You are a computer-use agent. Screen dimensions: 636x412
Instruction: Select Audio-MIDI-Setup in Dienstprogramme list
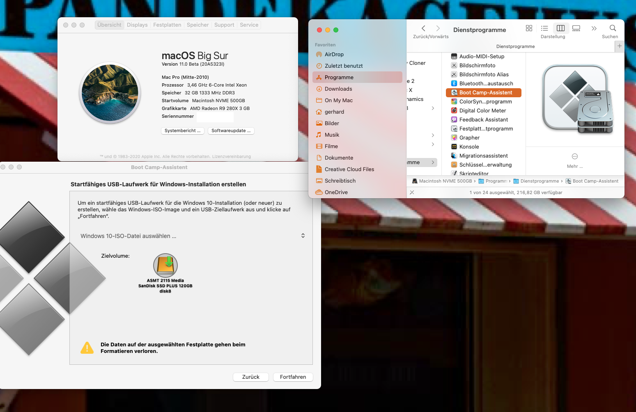(483, 57)
